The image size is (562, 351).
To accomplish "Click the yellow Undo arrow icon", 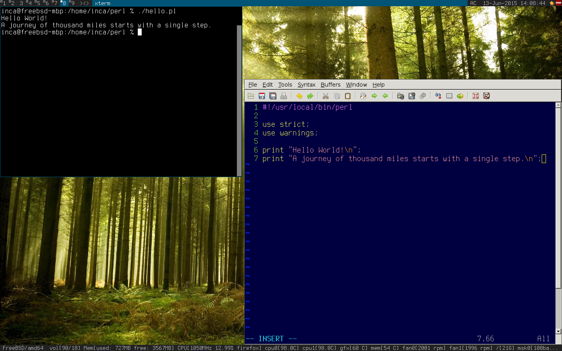I will [x=299, y=96].
